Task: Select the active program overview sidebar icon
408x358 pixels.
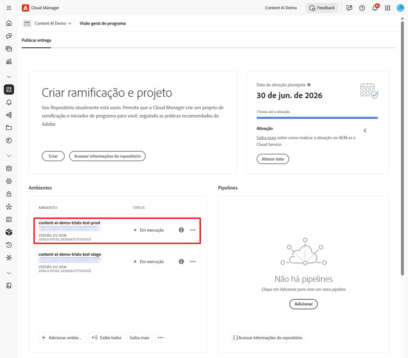Action: coord(9,89)
